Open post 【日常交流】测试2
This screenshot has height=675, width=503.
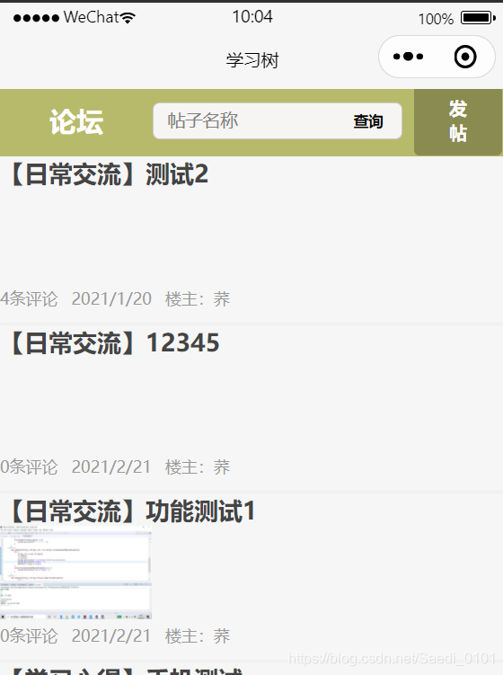click(x=109, y=173)
